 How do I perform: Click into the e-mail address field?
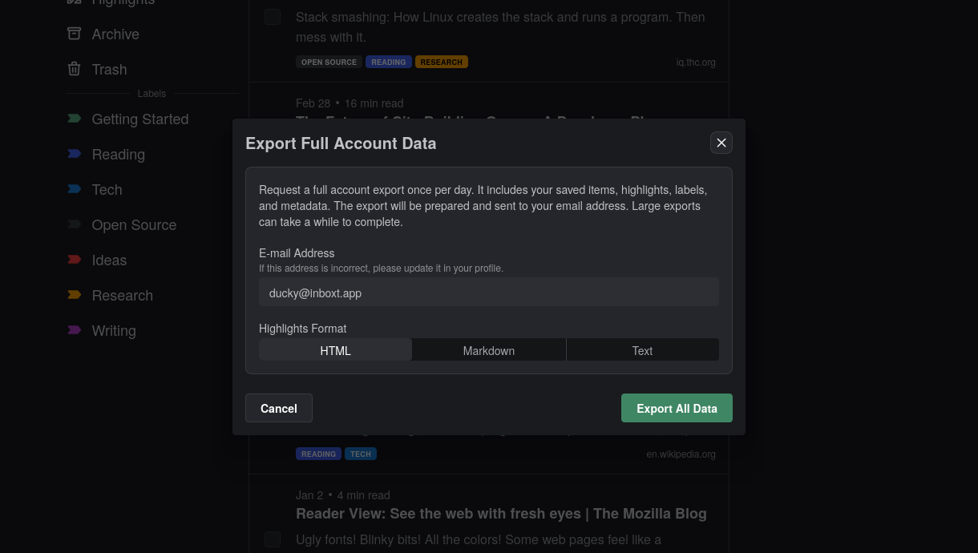(489, 292)
